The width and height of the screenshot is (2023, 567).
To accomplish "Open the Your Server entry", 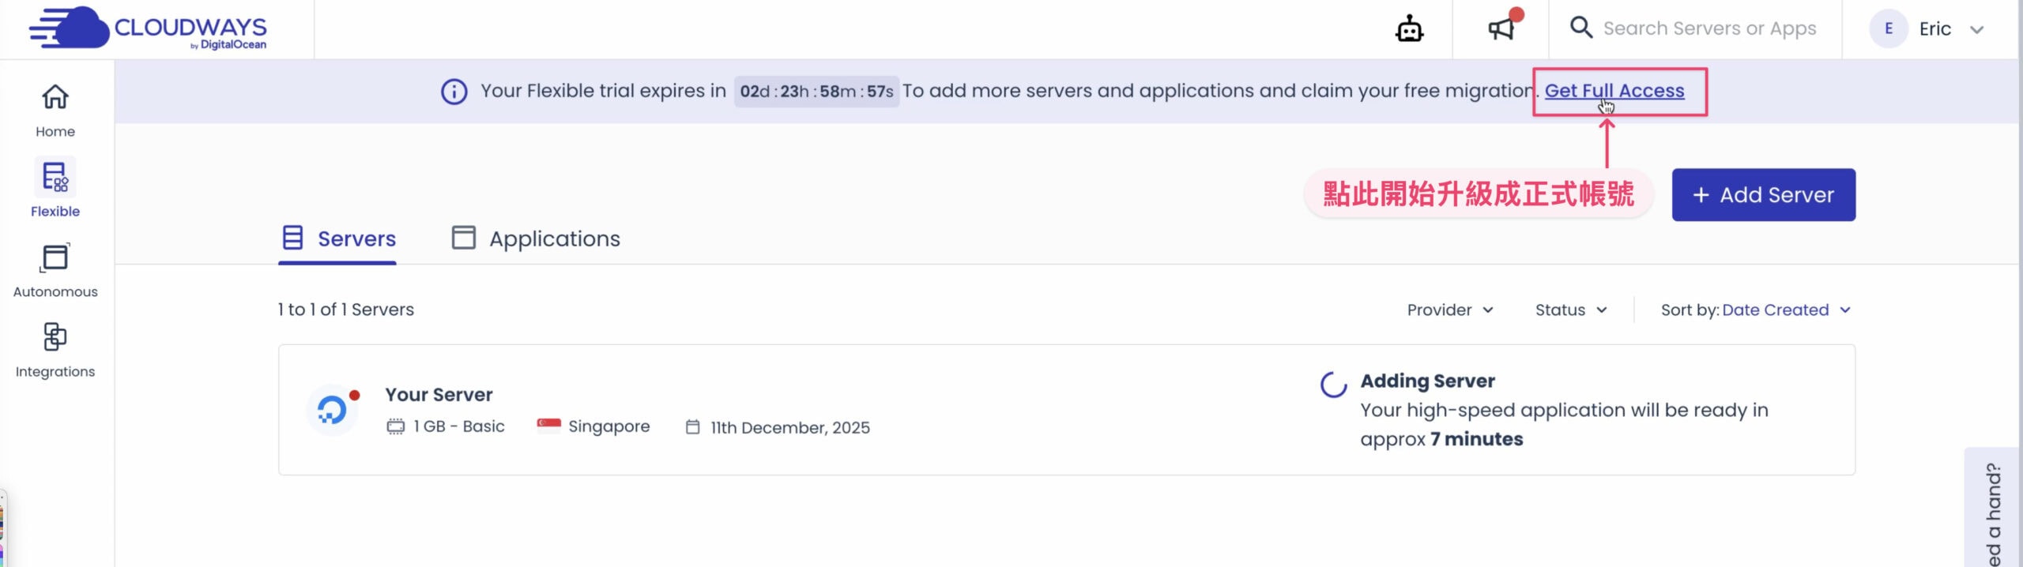I will point(439,394).
